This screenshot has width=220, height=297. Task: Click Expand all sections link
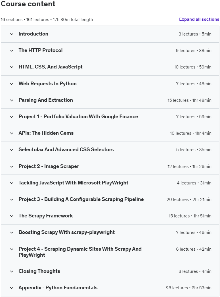pos(199,19)
